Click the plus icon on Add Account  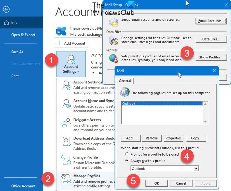coord(60,43)
